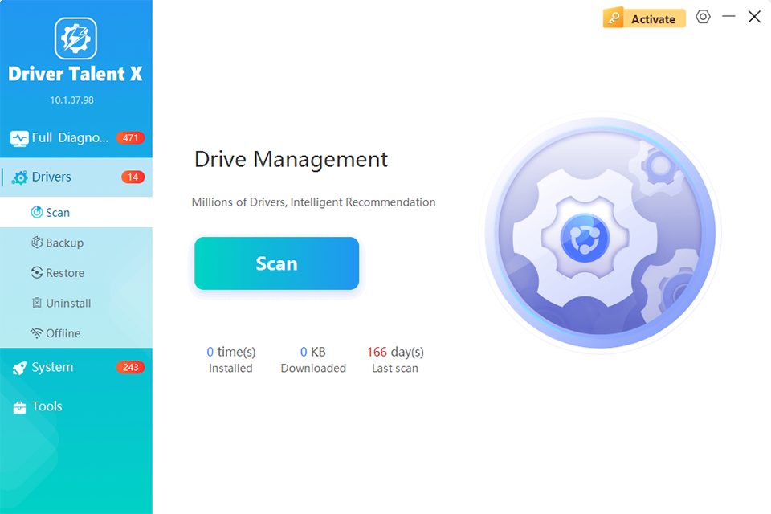
Task: Open the Tools section
Action: click(x=76, y=406)
